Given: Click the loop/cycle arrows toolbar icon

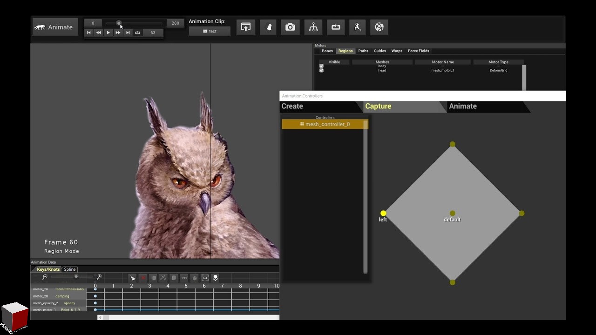Looking at the screenshot, I should [336, 27].
